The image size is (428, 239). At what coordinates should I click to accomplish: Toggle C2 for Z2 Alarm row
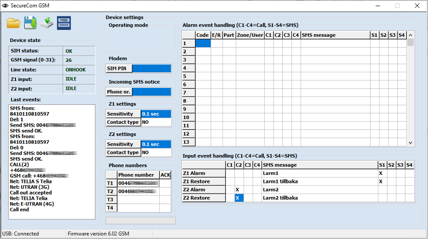click(239, 189)
